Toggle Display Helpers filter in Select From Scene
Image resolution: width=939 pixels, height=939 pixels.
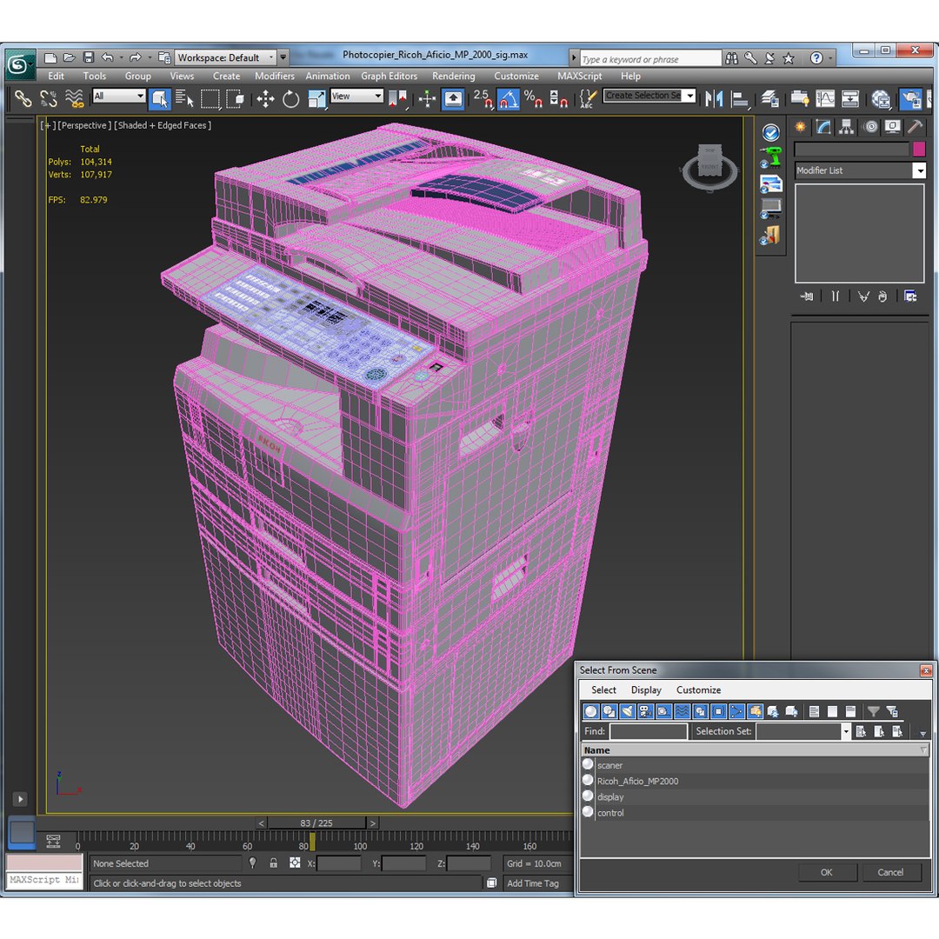tap(663, 711)
